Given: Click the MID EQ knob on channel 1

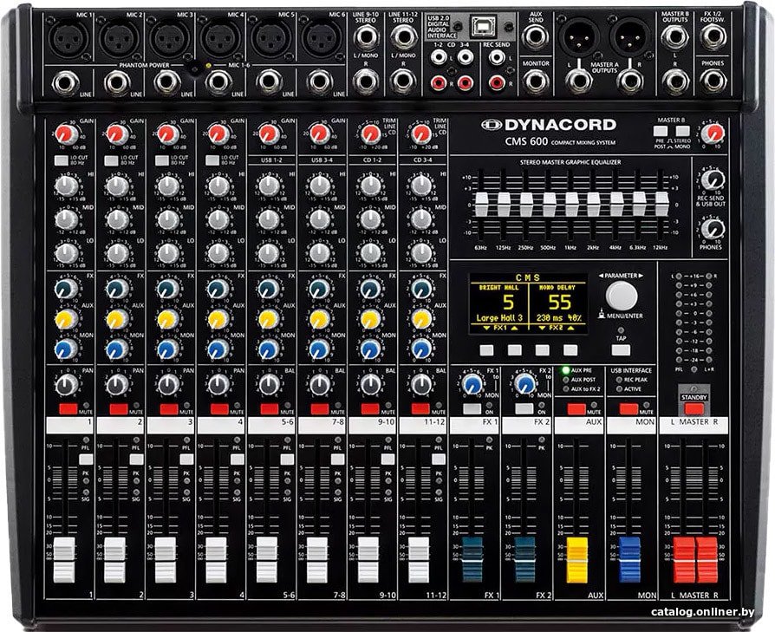Looking at the screenshot, I should point(66,219).
